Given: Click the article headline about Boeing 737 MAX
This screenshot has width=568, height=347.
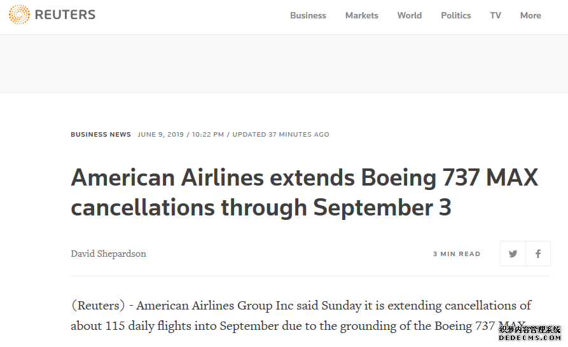Looking at the screenshot, I should (x=304, y=192).
